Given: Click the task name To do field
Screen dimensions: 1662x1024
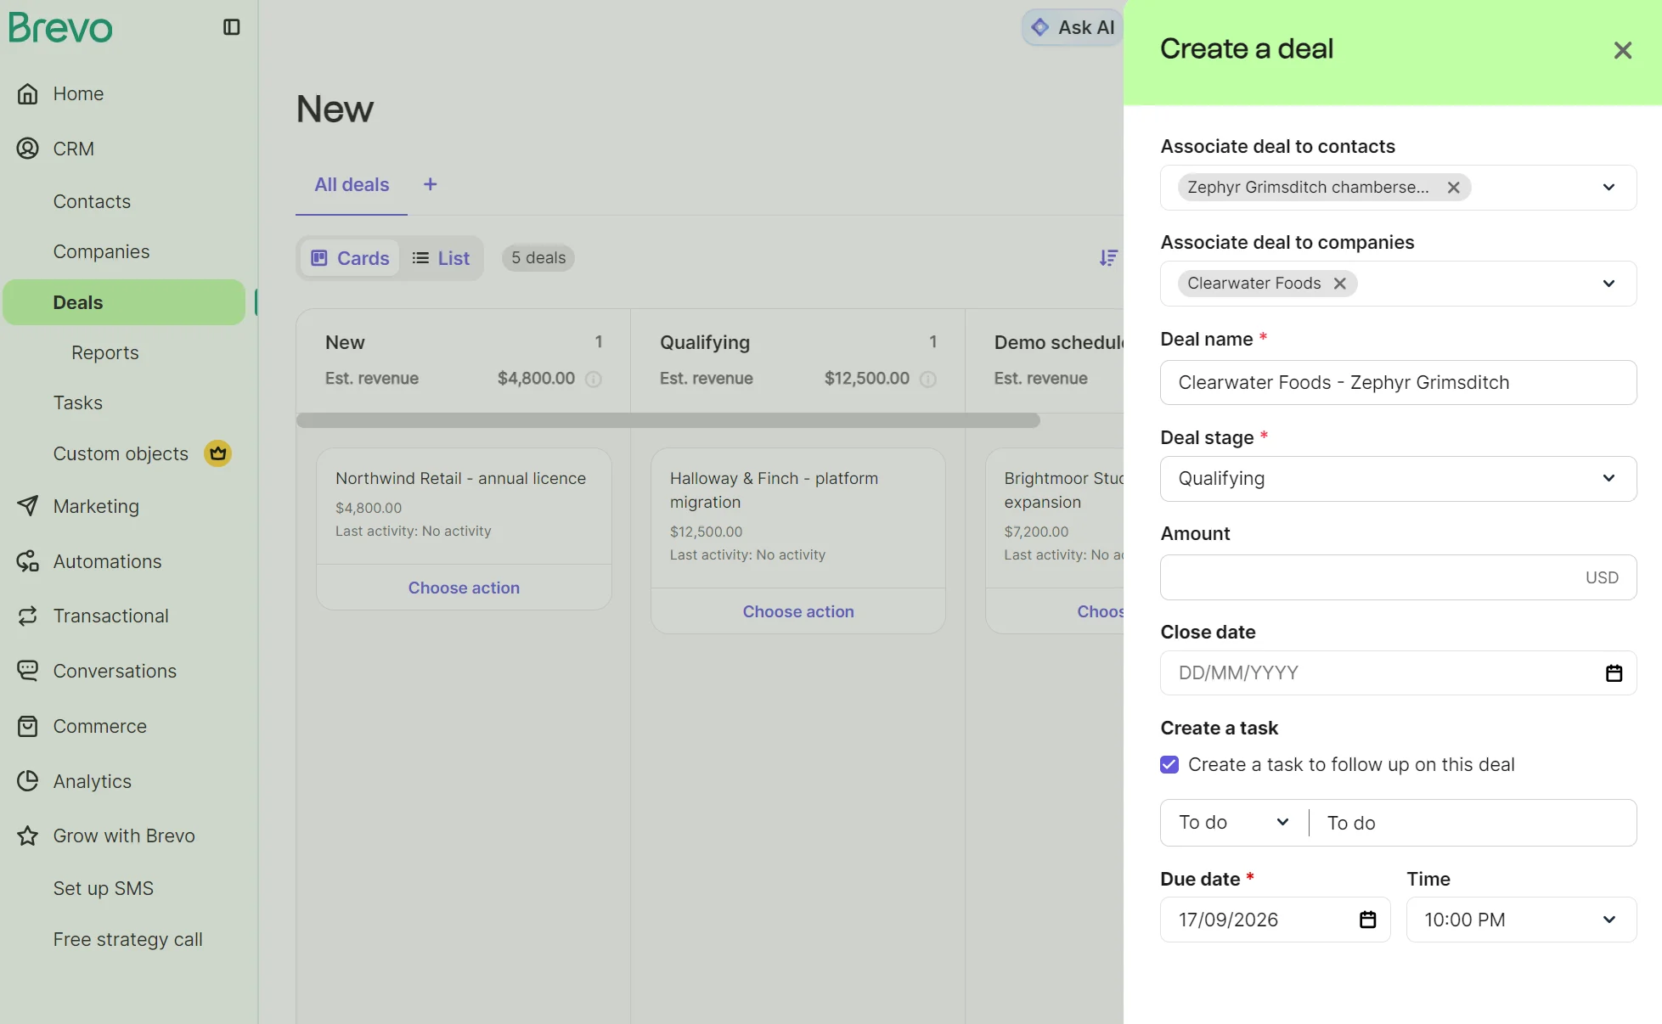Looking at the screenshot, I should (1473, 823).
